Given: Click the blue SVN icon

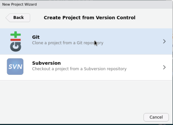Looking at the screenshot, I should click(x=15, y=67).
